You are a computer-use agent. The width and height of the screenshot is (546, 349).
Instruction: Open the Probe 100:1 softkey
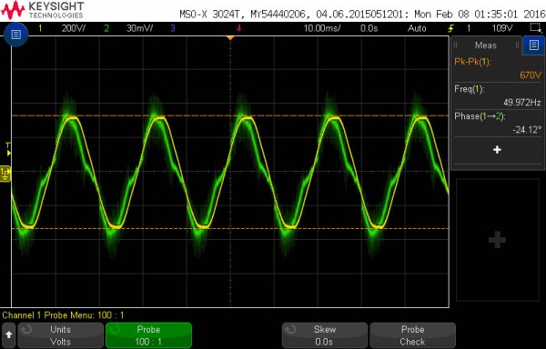point(148,335)
